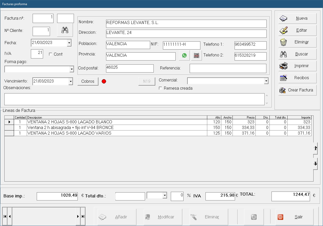Screen dimensions: 323x226
Task: Click the WhatsApp icon button
Action: (x=184, y=55)
